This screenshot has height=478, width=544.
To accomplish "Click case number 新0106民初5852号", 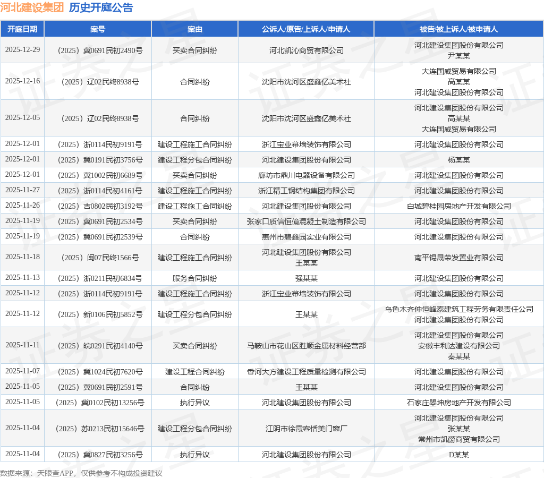I will click(100, 314).
